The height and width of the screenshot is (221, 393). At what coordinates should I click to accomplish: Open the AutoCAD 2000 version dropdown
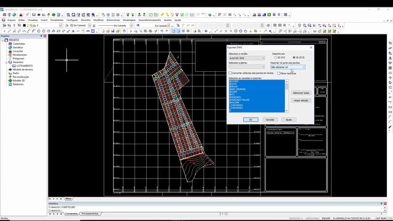247,58
